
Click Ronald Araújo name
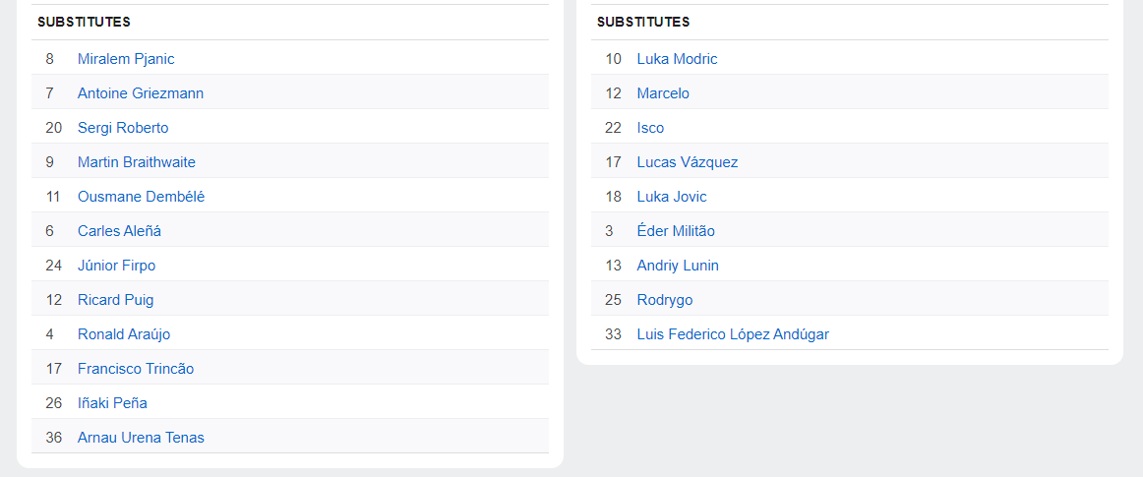click(x=124, y=334)
